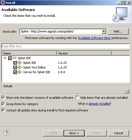Viewport: 132px width, 140px height.
Task: Click version 2.8.0 cell
Action: click(x=62, y=72)
